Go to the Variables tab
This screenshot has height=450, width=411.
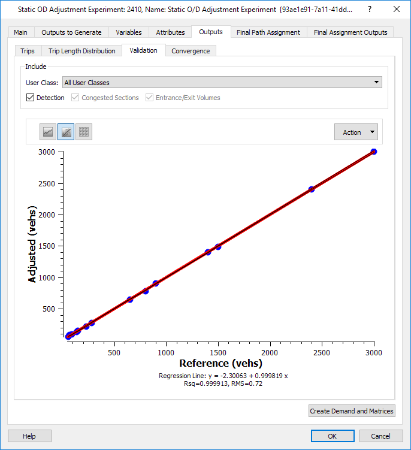coord(129,32)
